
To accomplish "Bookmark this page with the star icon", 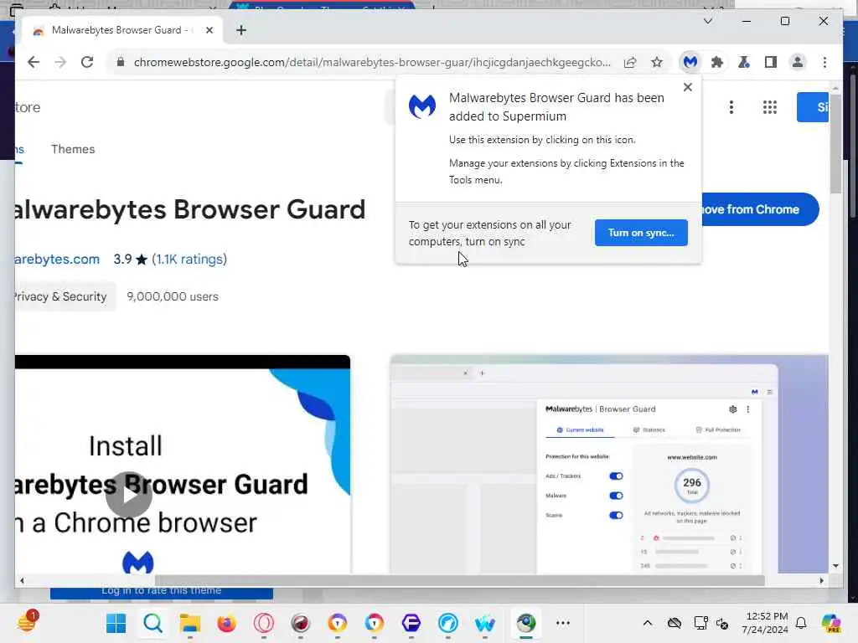I will point(657,62).
